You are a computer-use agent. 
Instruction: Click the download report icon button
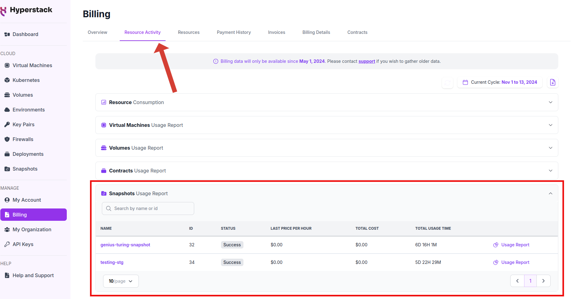(x=552, y=82)
